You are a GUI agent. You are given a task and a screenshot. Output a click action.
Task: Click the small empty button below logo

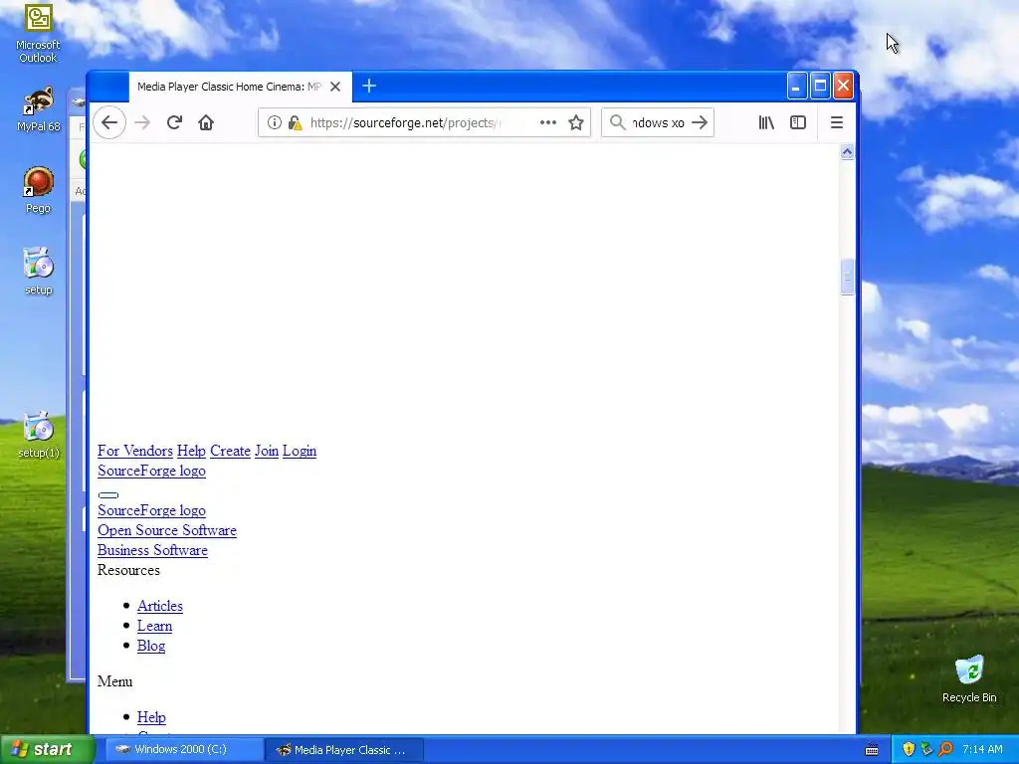[107, 495]
